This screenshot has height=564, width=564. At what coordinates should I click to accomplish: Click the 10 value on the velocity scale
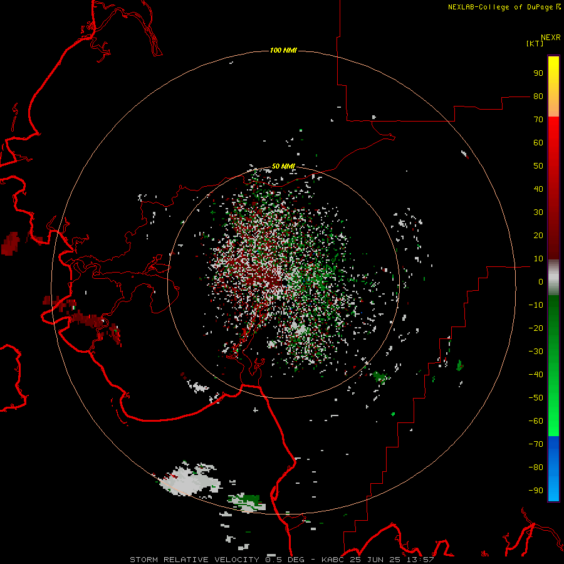tap(538, 259)
